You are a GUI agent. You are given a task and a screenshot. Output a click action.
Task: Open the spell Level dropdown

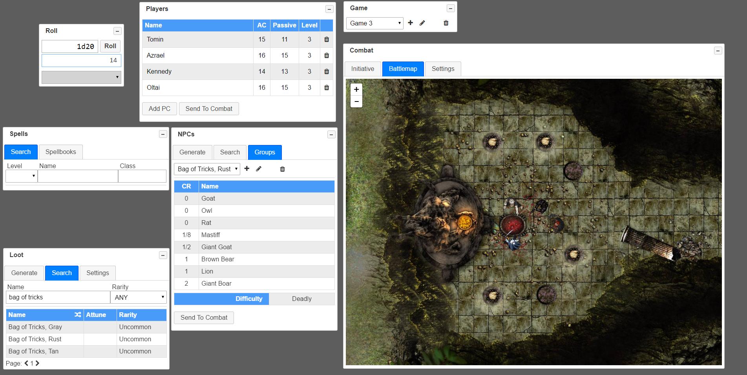tap(21, 176)
